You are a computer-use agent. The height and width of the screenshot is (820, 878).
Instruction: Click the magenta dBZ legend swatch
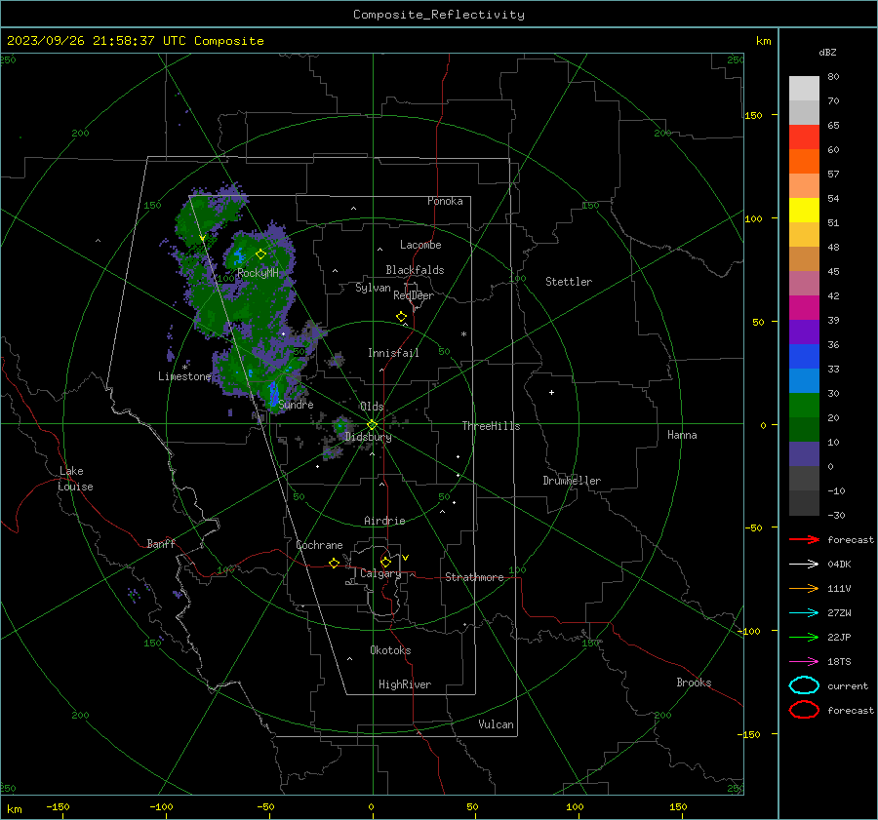(x=804, y=307)
